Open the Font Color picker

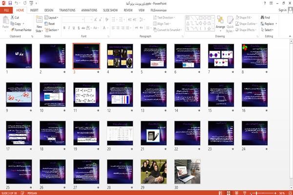point(105,28)
